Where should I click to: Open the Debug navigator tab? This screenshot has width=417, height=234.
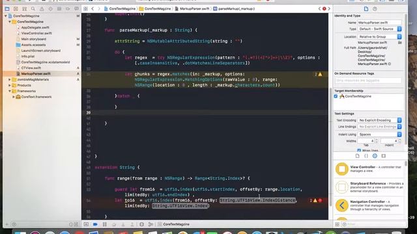pyautogui.click(x=59, y=8)
